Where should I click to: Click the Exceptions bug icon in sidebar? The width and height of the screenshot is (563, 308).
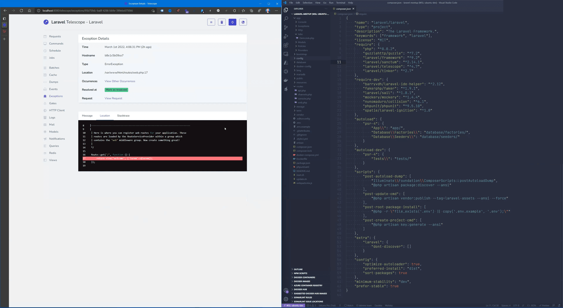[x=45, y=96]
